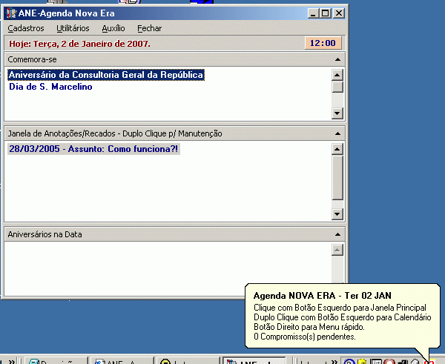Click scroll-up arrow in Anotações/Recados list
The height and width of the screenshot is (364, 445).
[337, 149]
